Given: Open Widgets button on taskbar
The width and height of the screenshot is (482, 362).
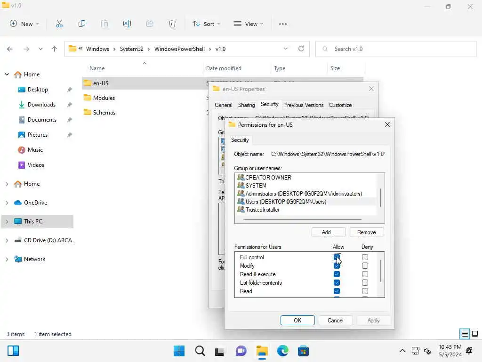Looking at the screenshot, I should coord(13,351).
